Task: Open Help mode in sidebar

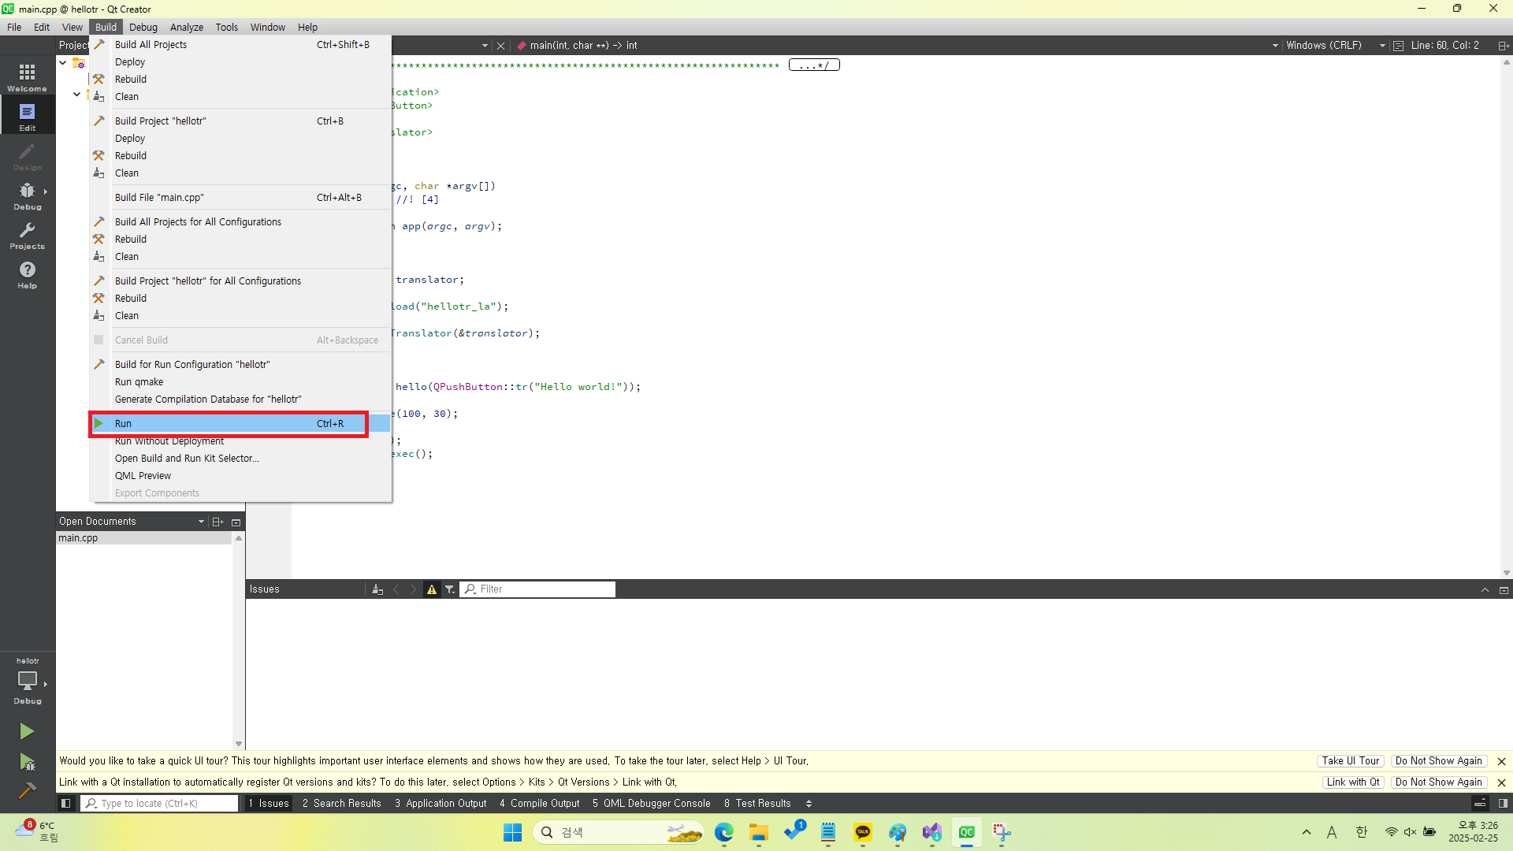Action: 27,274
